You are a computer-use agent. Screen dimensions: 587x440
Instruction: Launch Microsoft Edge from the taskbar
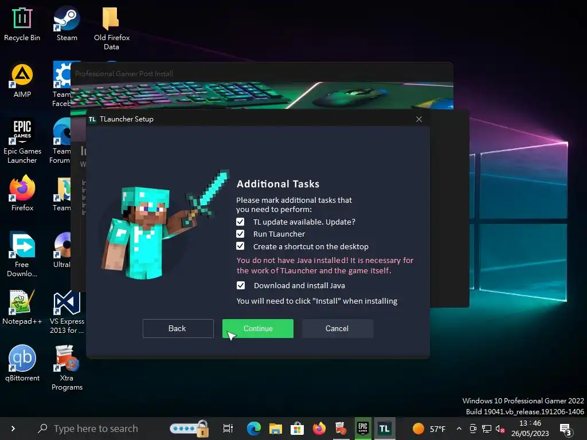[x=253, y=429]
